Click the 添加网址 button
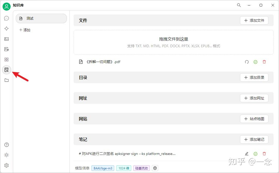 (x=254, y=98)
